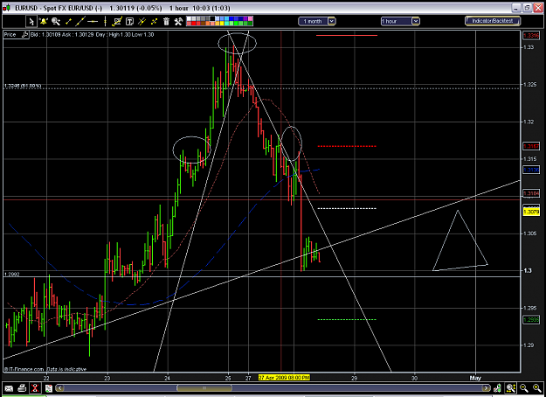Click the green bars icon beside scrollbar
Screen dimensions: 546x397
(x=497, y=387)
